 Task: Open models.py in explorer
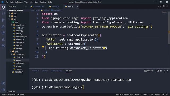click(20, 40)
